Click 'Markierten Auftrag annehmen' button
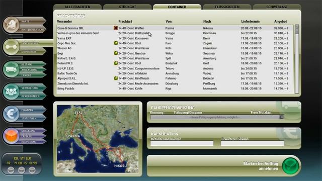 [224, 166]
